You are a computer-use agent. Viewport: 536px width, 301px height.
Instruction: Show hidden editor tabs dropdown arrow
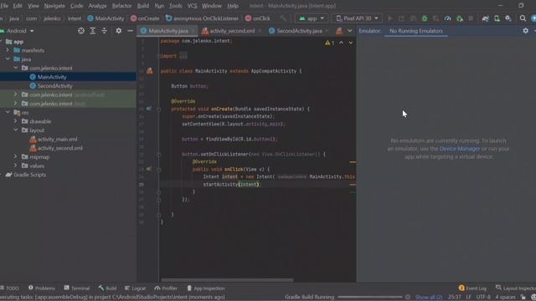(350, 31)
